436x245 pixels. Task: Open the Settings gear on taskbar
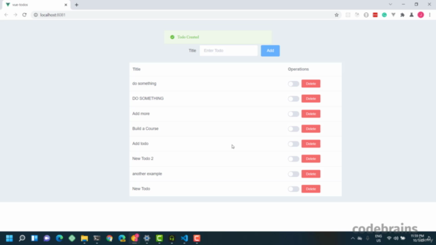coord(147,238)
